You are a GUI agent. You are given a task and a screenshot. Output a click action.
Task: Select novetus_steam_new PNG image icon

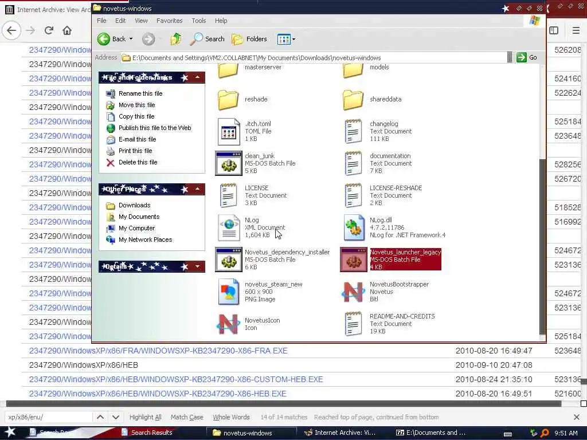point(228,292)
